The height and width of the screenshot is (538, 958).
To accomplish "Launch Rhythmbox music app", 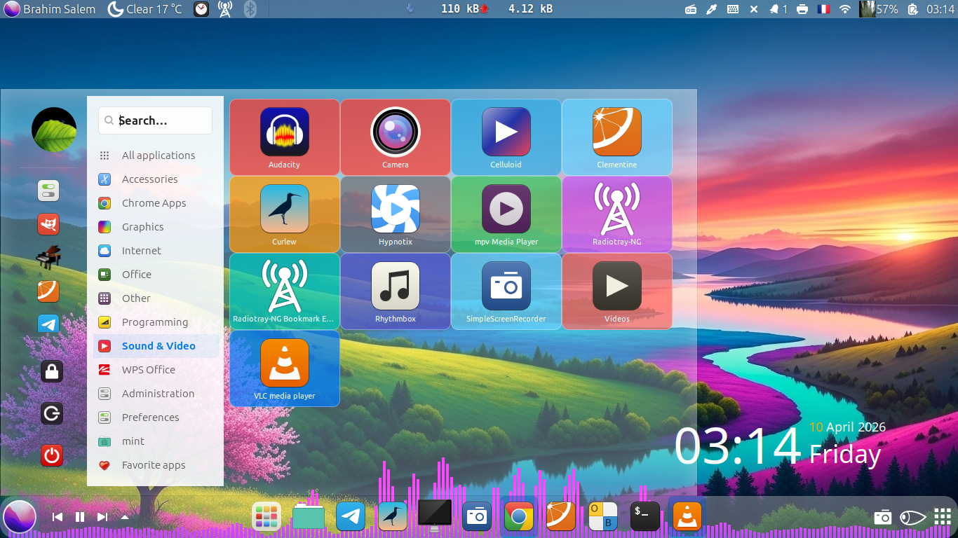I will (x=396, y=291).
